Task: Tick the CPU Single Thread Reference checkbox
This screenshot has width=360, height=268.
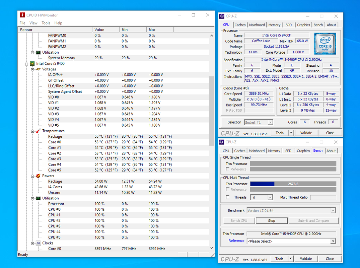Action: pos(228,169)
